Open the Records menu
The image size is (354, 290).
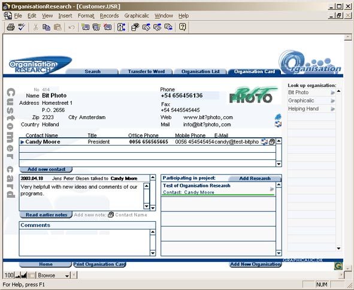coord(109,16)
